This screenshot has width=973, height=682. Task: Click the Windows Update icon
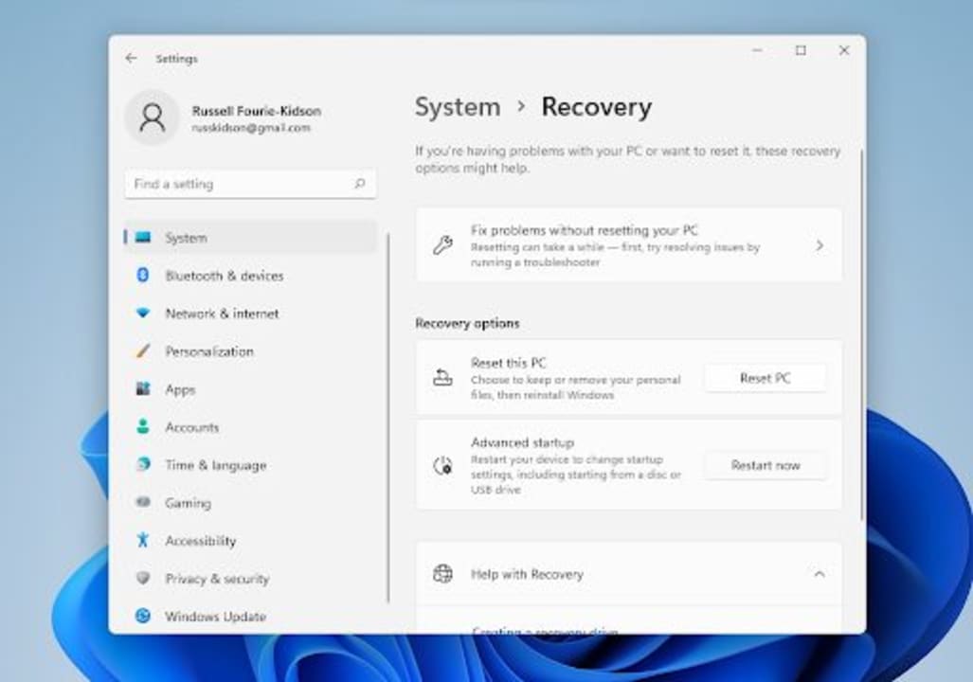pos(142,617)
